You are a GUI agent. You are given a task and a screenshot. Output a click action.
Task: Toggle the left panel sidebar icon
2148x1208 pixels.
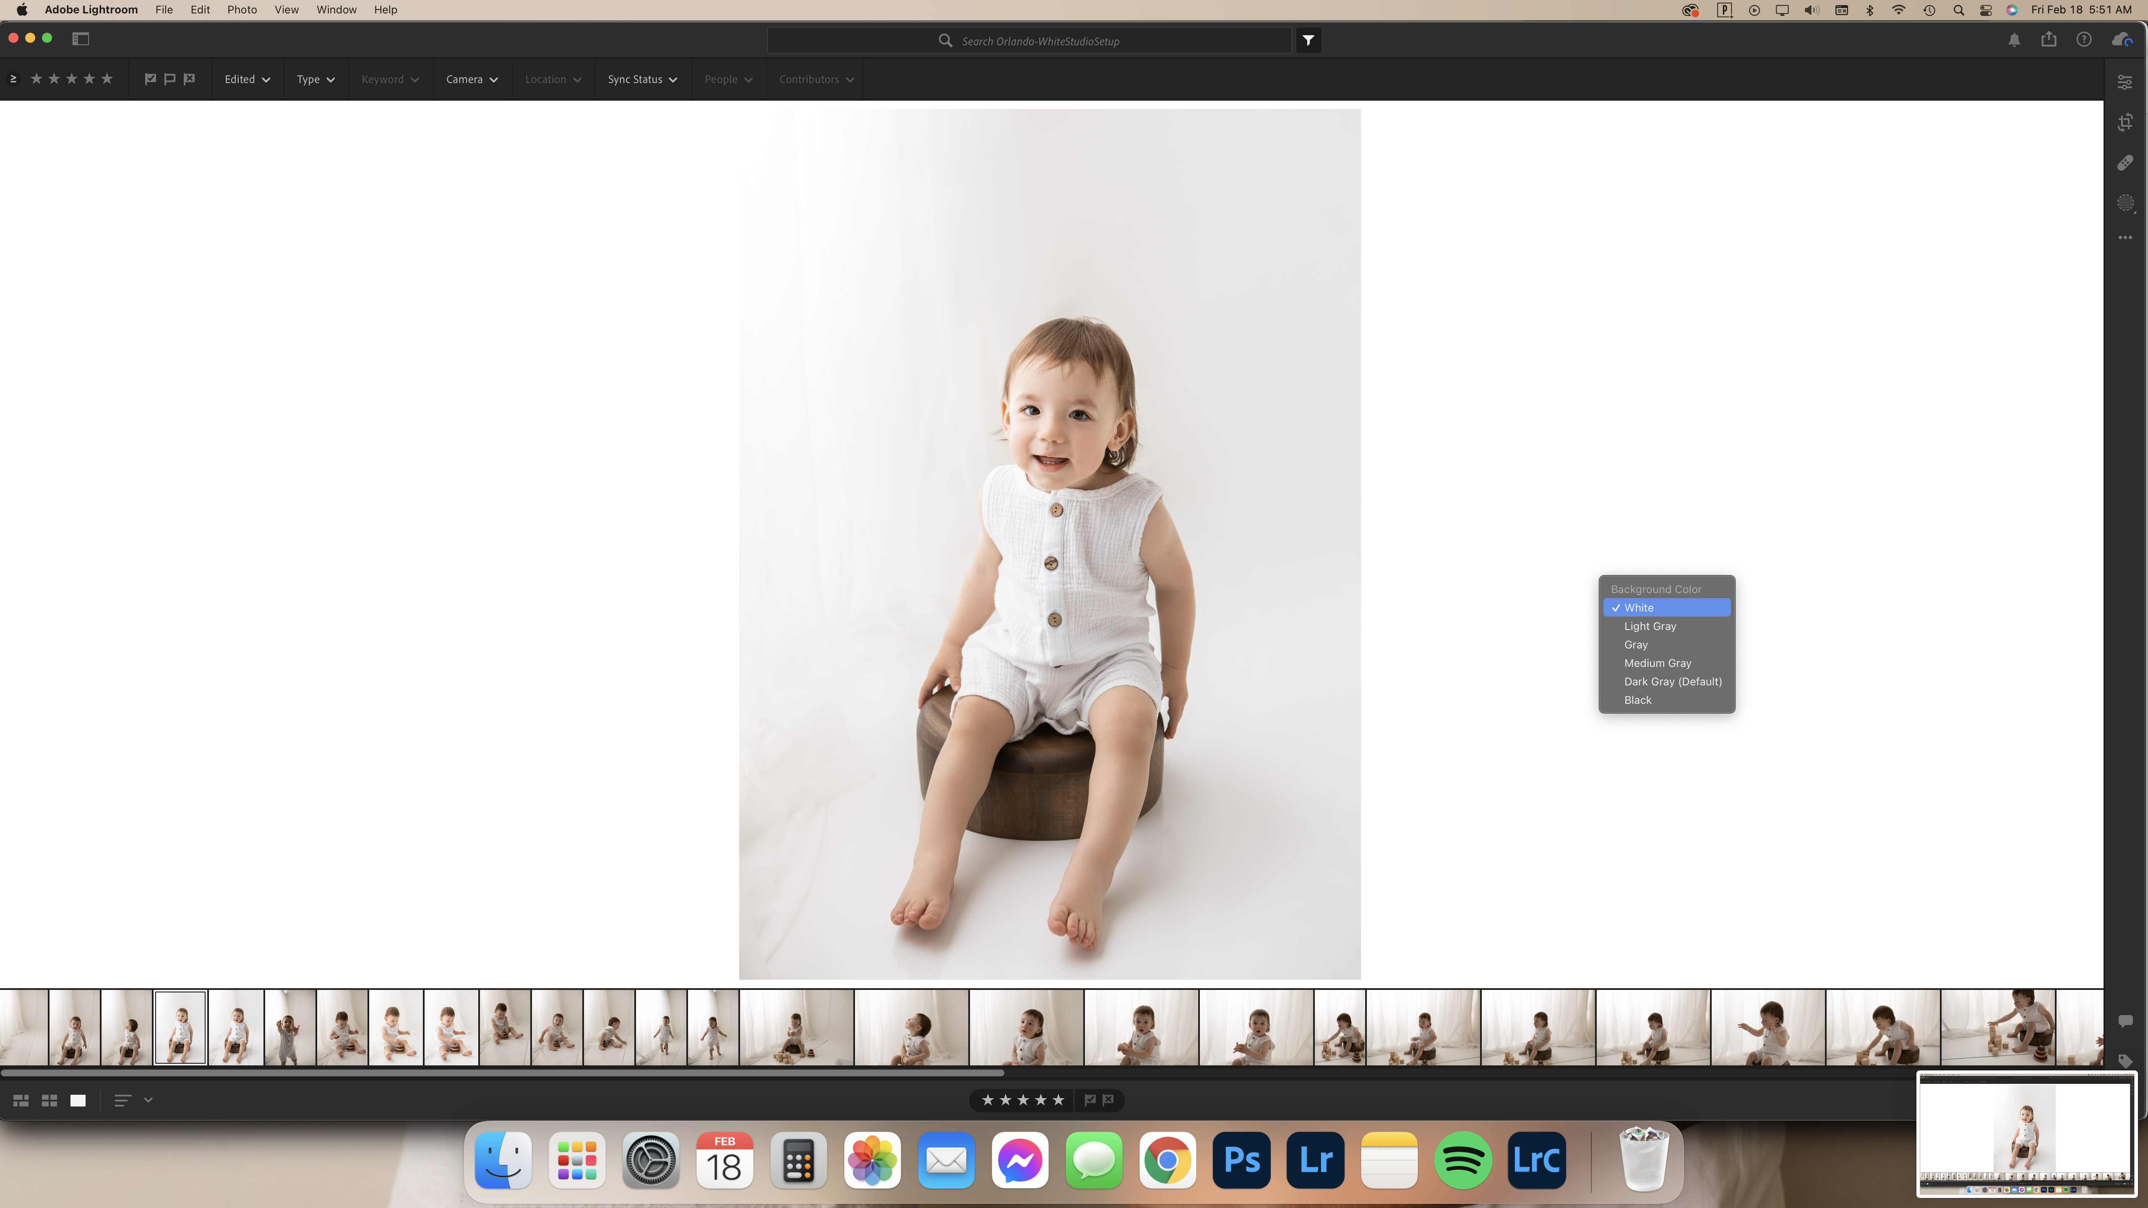[x=81, y=38]
